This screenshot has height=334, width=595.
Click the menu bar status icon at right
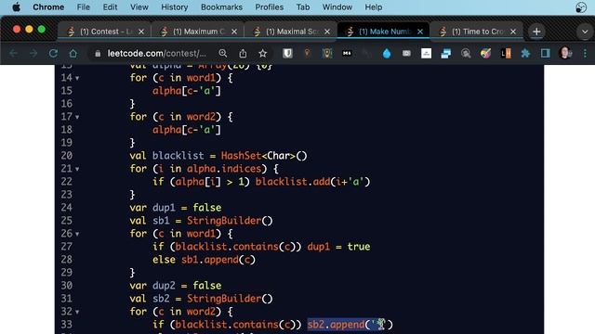(x=581, y=7)
